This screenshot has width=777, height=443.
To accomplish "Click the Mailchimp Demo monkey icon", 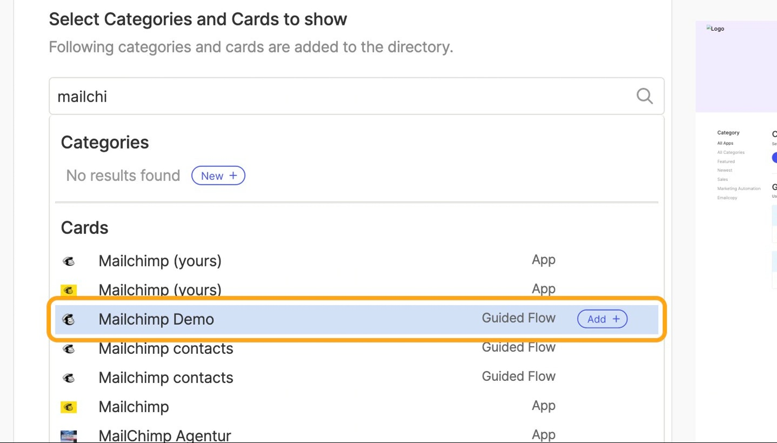I will click(69, 319).
